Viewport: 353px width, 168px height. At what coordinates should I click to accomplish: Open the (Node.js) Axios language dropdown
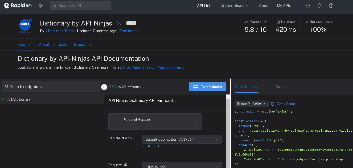(252, 104)
